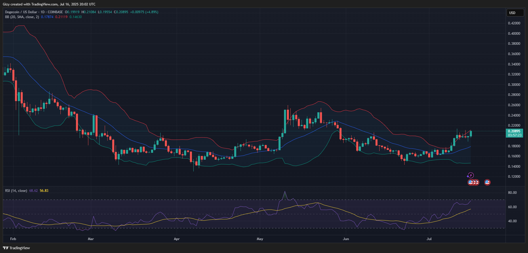Click the Jul label on the time axis
Screen dimensions: 528x253
pos(429,239)
